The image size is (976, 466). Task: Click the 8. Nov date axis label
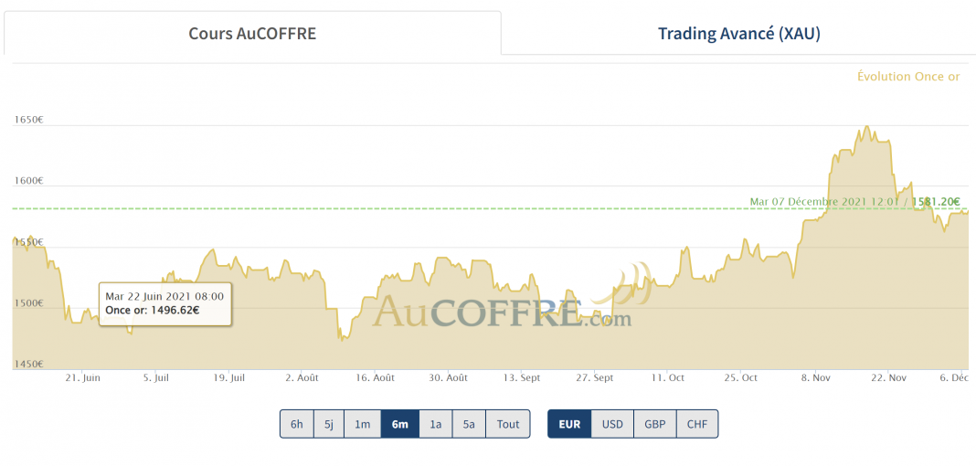[816, 377]
